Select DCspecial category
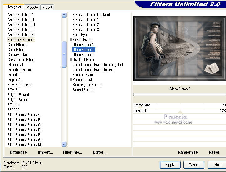Image resolution: width=226 pixels, height=172 pixels. tap(15, 65)
